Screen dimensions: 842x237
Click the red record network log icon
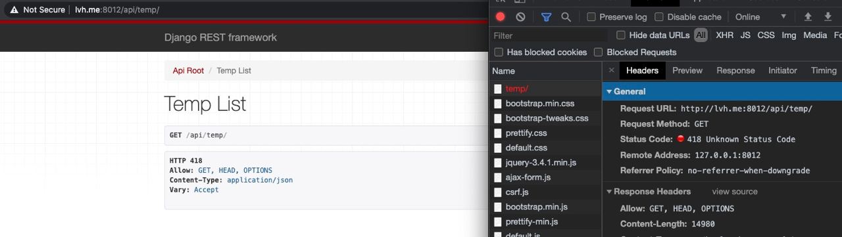point(501,17)
